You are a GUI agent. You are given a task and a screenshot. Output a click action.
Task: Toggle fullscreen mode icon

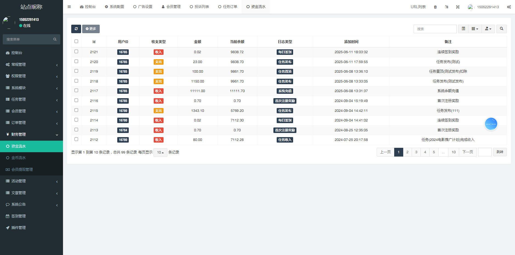tap(458, 7)
